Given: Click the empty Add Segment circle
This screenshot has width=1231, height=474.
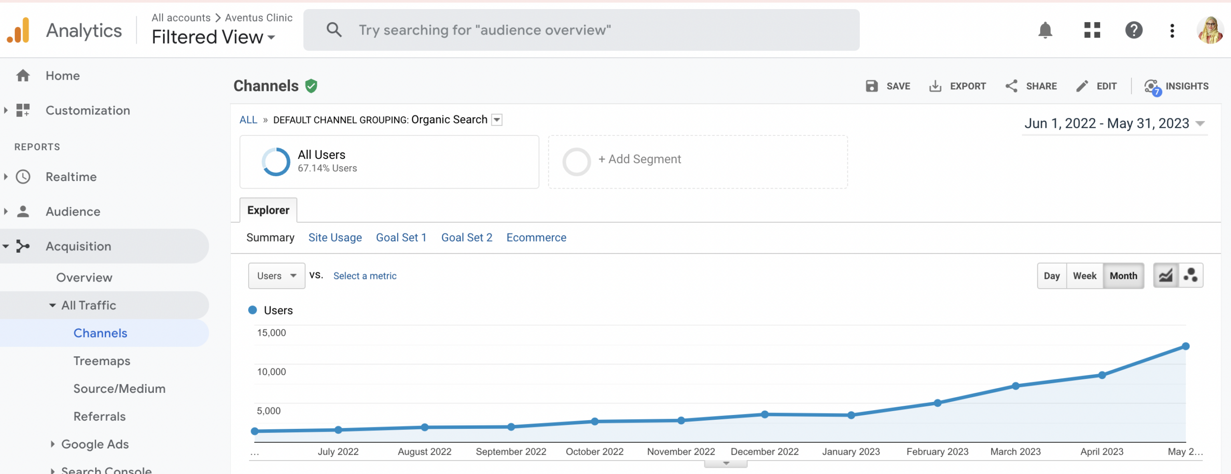Looking at the screenshot, I should pyautogui.click(x=576, y=162).
